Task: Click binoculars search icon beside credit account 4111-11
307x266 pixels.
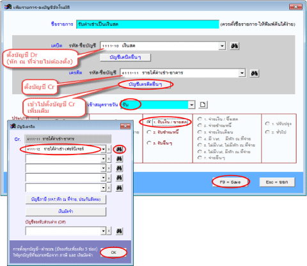Action: tap(254, 73)
